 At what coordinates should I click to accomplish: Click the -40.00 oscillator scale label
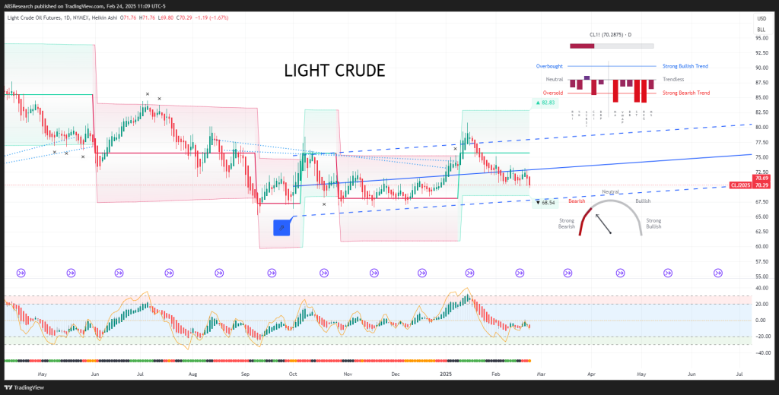762,352
